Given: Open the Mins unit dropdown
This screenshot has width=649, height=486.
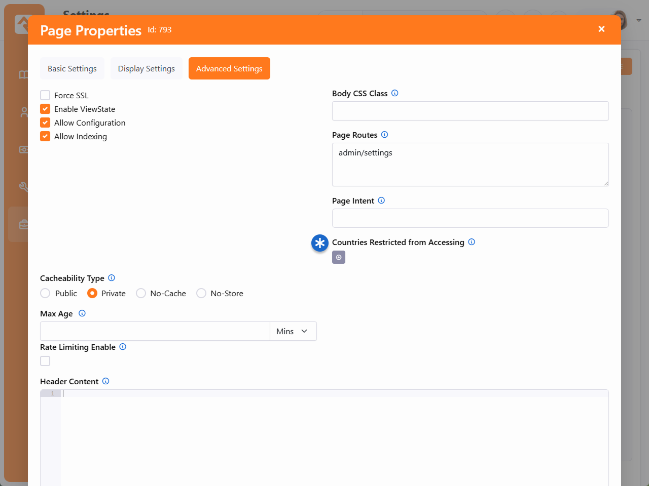Looking at the screenshot, I should (293, 331).
